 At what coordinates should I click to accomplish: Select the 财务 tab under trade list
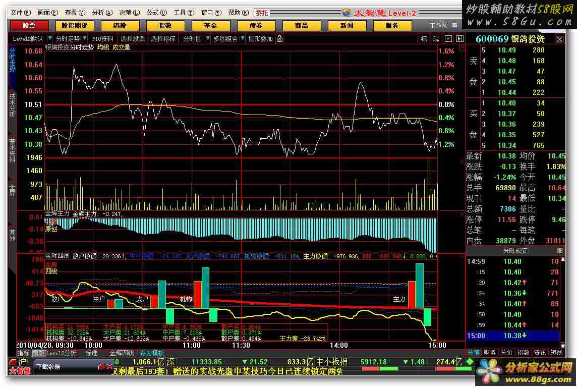click(490, 352)
